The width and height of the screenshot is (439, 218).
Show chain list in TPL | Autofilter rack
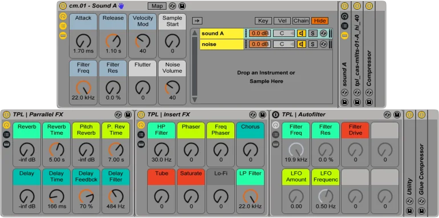pyautogui.click(x=276, y=134)
